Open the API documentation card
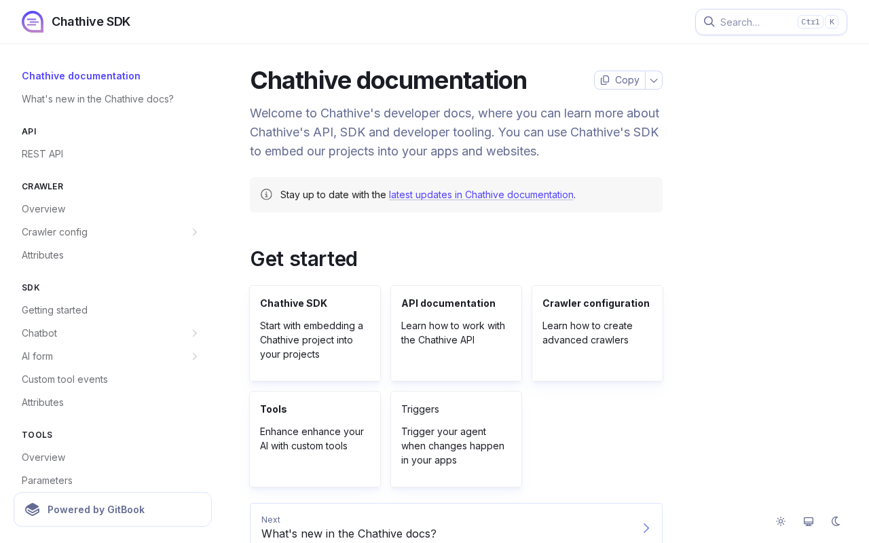869x543 pixels. [456, 333]
